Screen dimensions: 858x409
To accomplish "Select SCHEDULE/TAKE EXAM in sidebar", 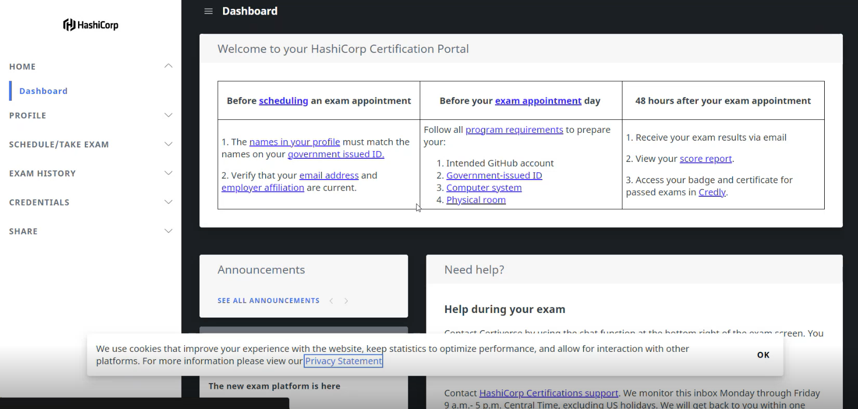I will click(59, 144).
